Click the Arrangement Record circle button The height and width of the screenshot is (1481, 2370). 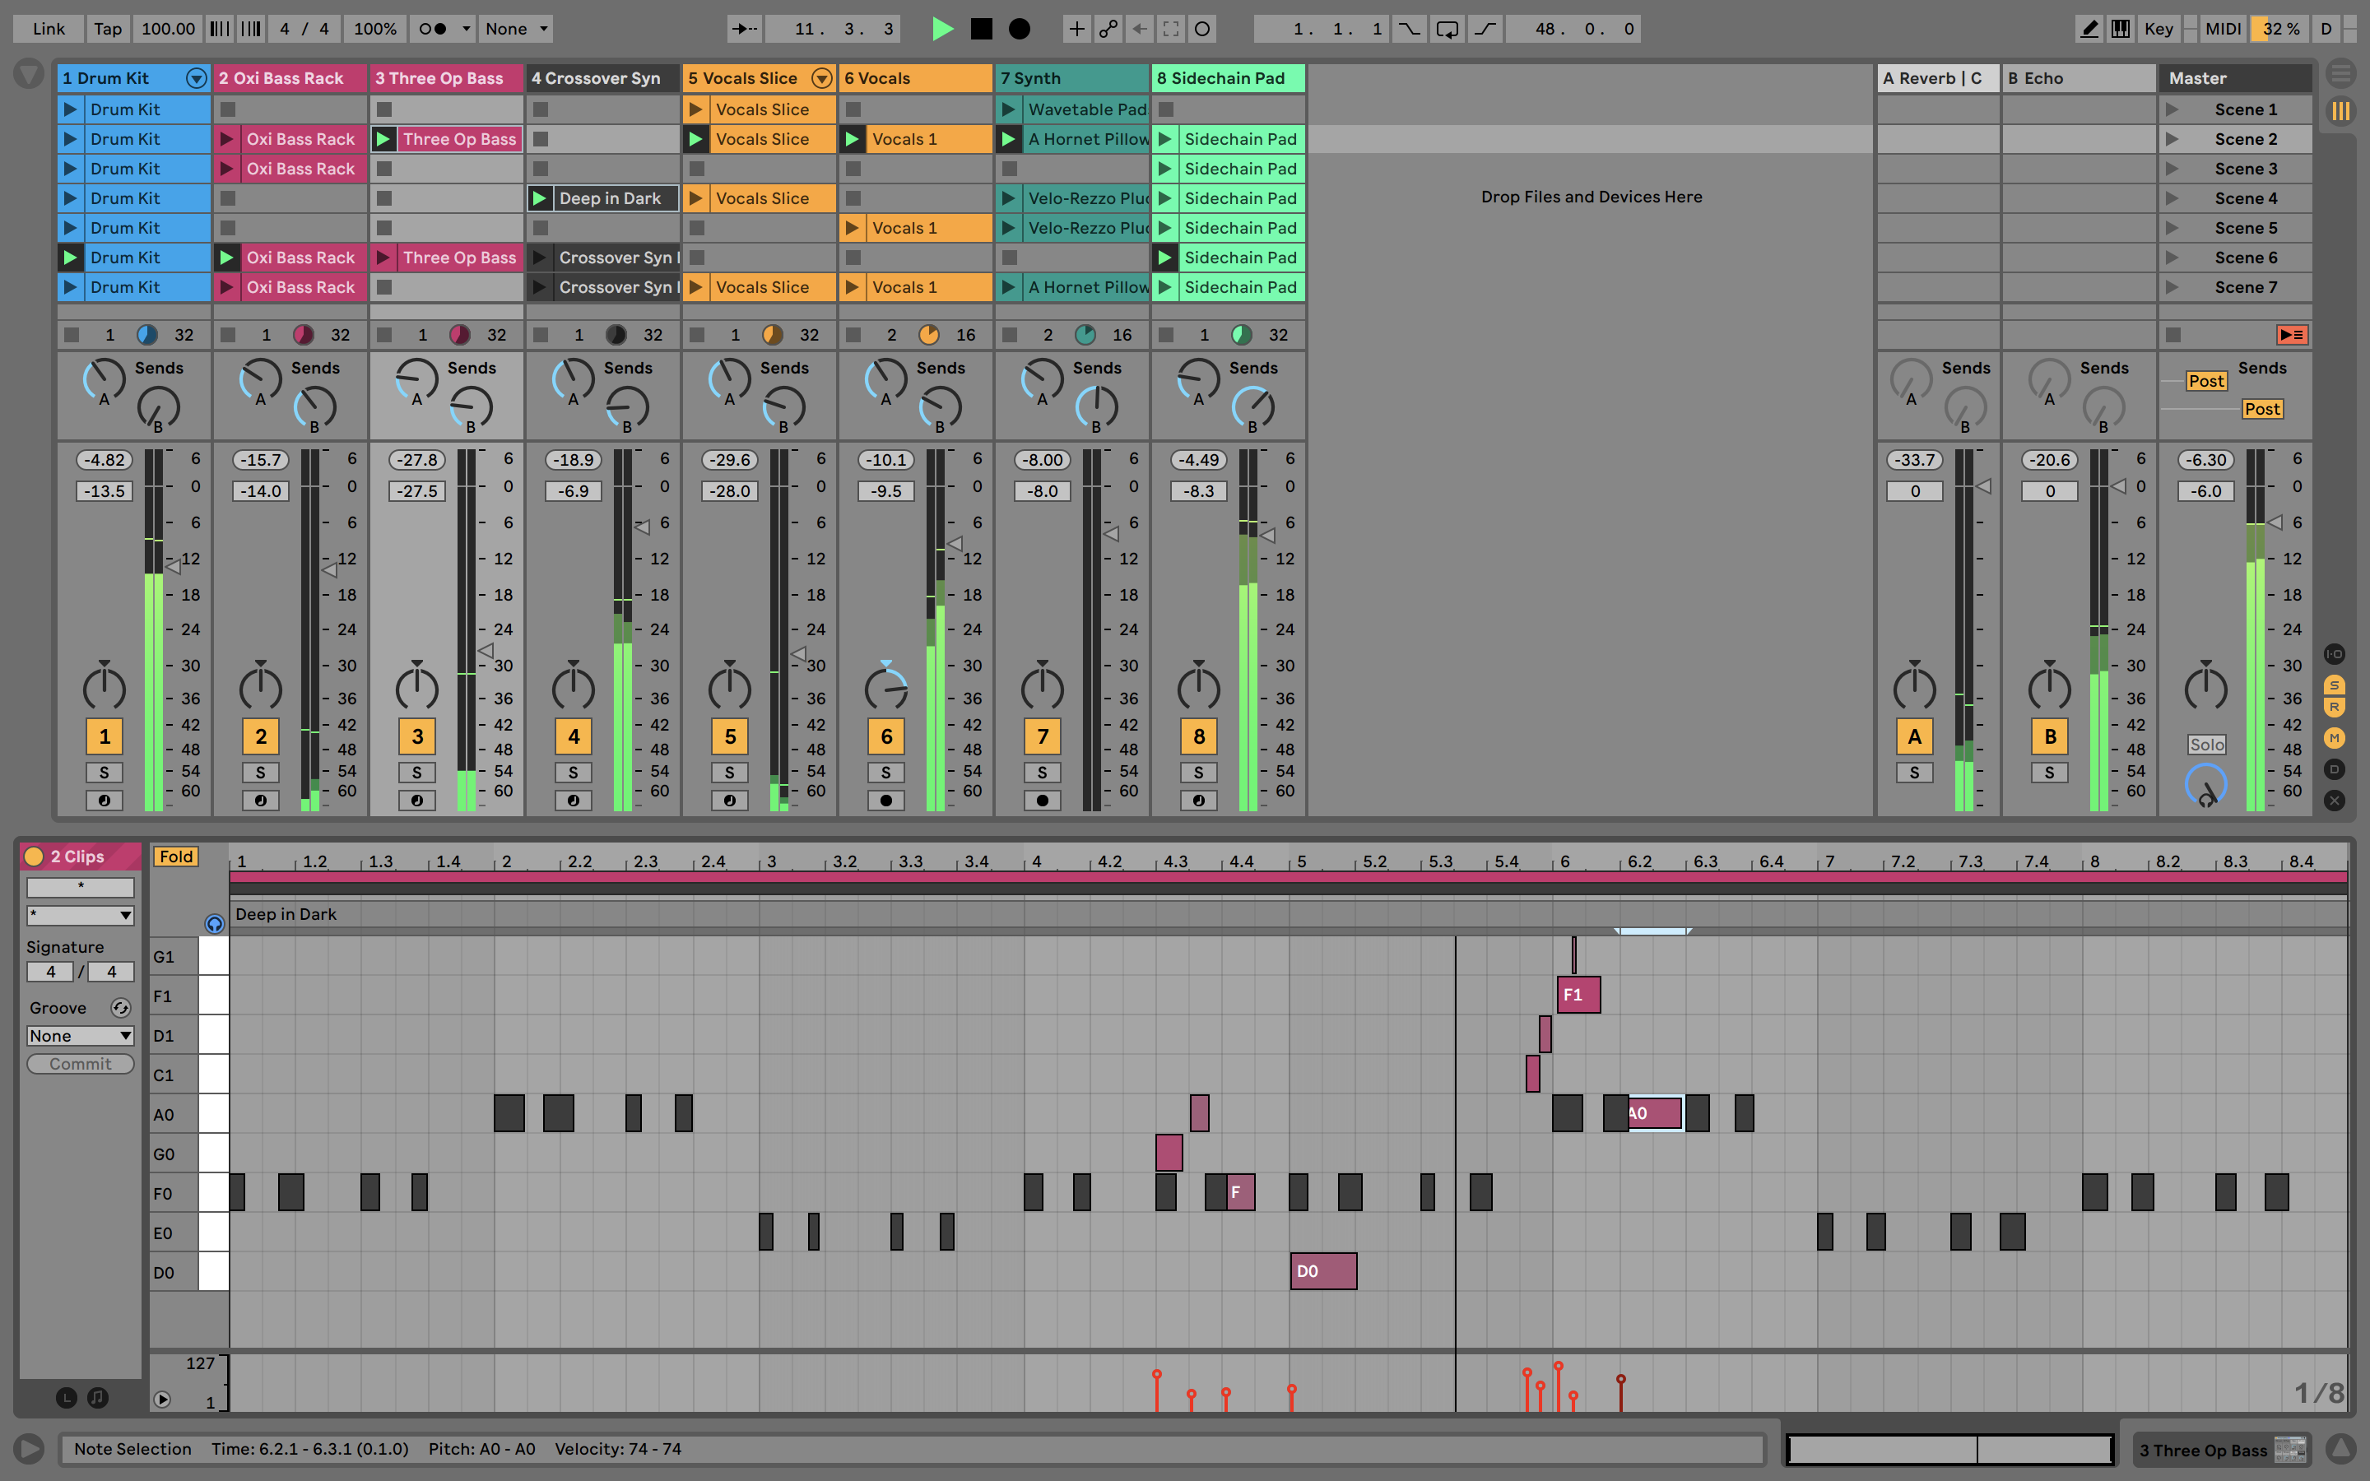coord(1020,29)
